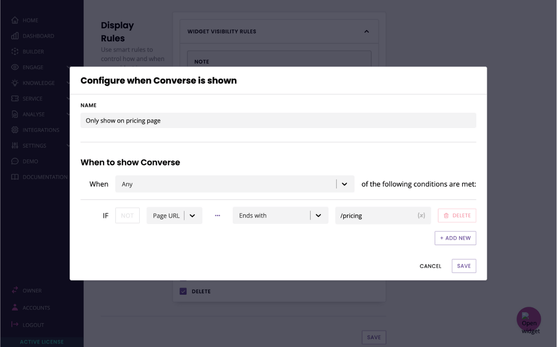Click the rule Name input field
Screen dimensions: 557x347
pos(278,121)
